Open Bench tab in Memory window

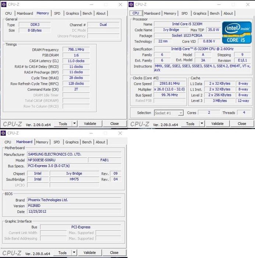(87, 13)
